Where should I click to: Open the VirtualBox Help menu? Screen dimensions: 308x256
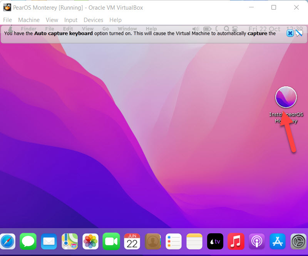(x=115, y=20)
